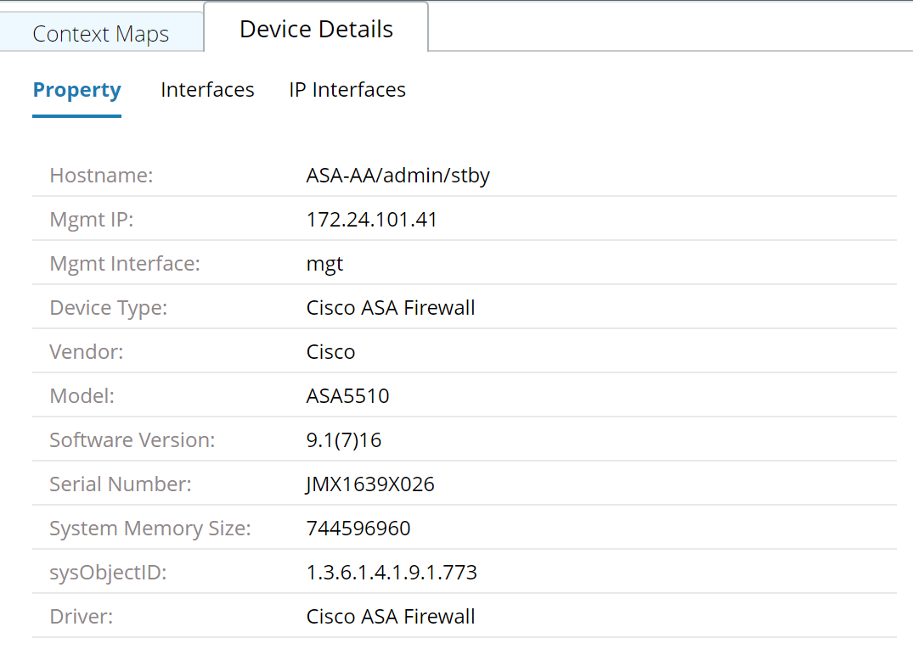The height and width of the screenshot is (649, 913).
Task: Select the Mgmt IP address 172.24.101.41
Action: 372,219
